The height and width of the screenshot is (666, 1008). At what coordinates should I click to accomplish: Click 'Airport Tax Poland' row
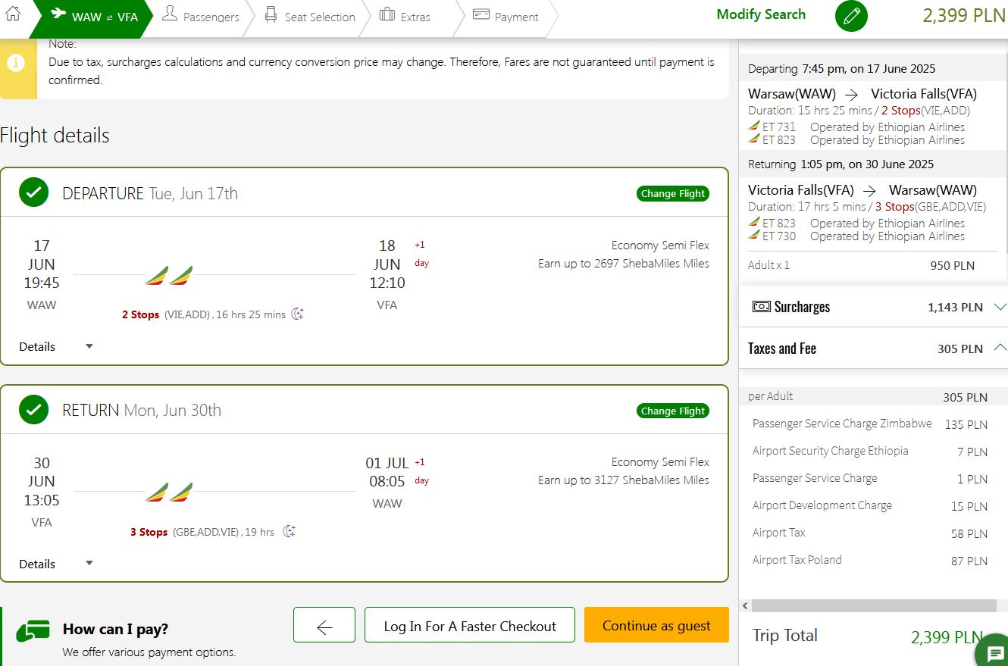869,561
